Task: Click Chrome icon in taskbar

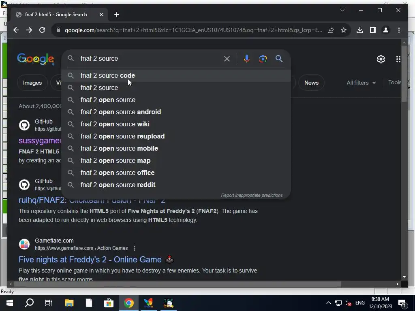Action: (128, 303)
